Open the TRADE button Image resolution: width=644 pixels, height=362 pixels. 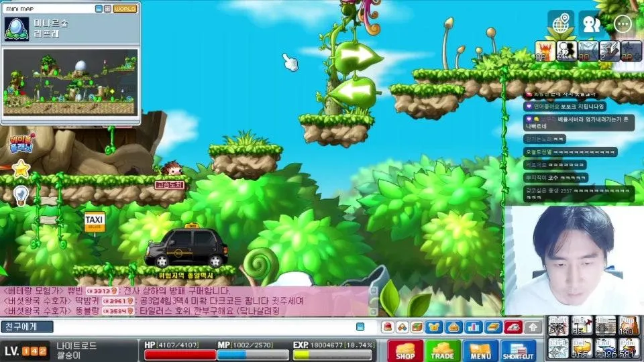(x=442, y=351)
